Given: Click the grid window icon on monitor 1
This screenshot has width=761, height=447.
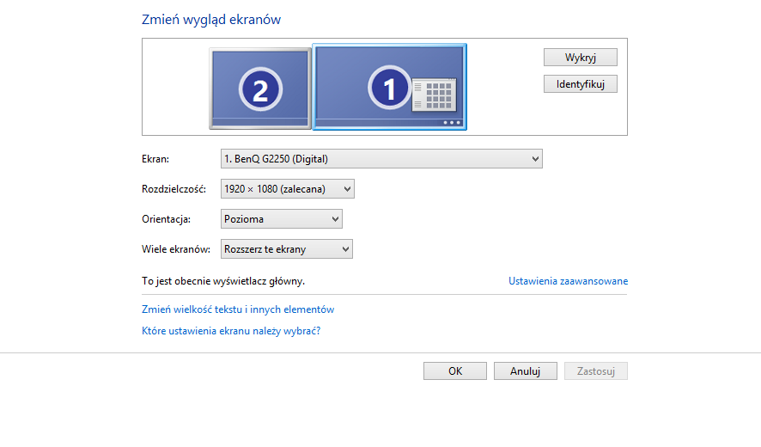Looking at the screenshot, I should 435,95.
